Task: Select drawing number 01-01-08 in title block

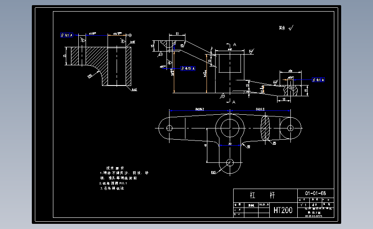Action: click(315, 193)
